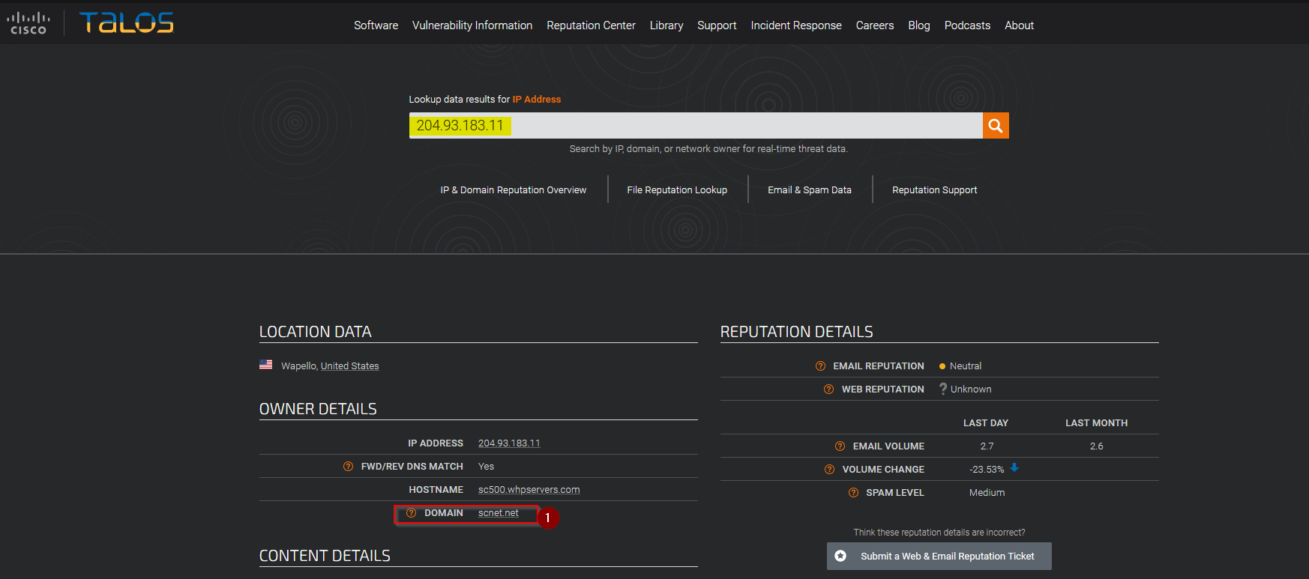Click the REPUTATION DETAILS heading
Viewport: 1309px width, 579px height.
797,332
